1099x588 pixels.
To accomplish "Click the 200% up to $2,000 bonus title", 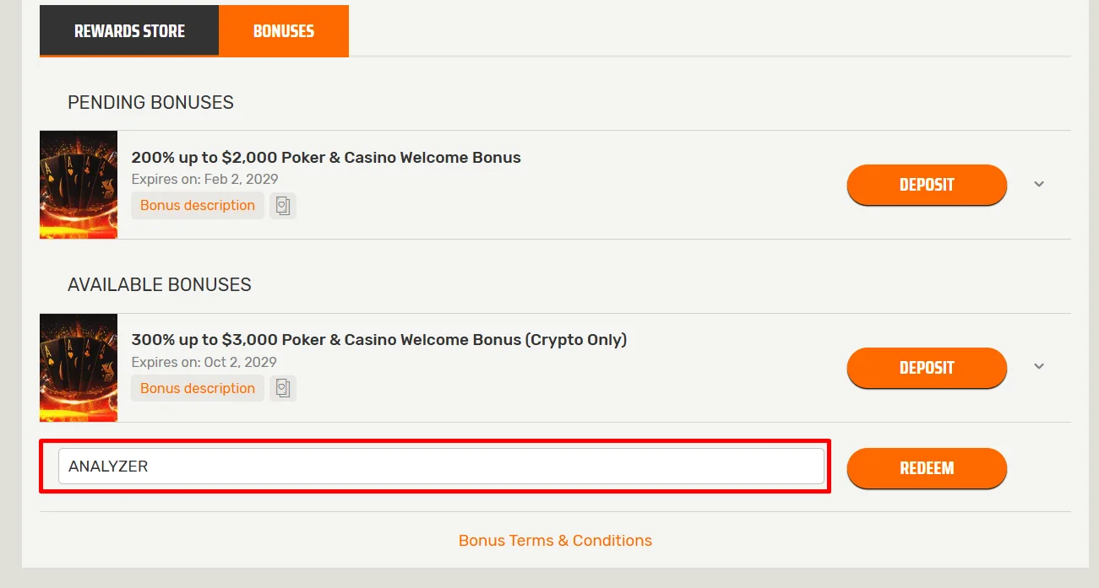I will click(326, 158).
